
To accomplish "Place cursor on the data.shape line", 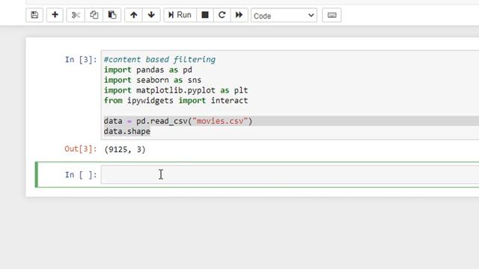I will (127, 132).
